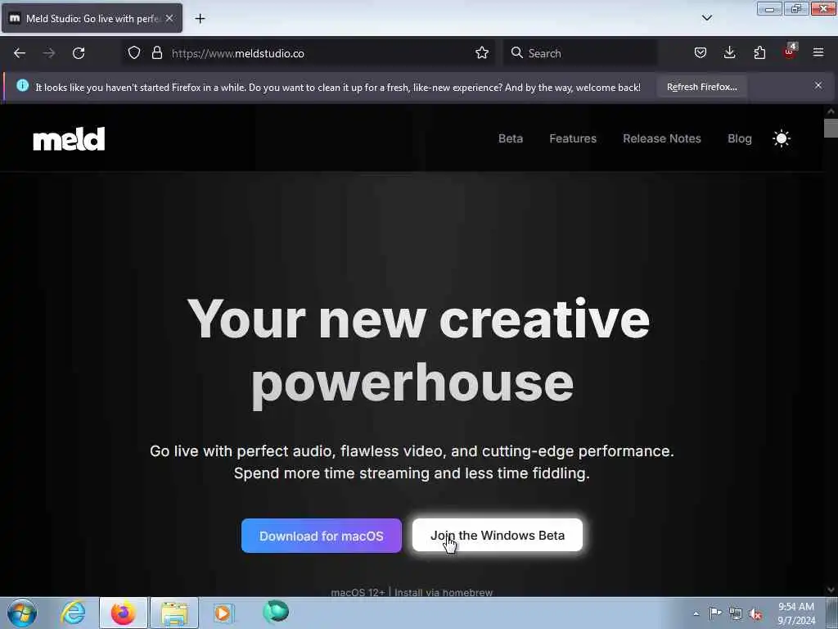Click the muted volume tray icon
838x629 pixels.
(x=755, y=614)
